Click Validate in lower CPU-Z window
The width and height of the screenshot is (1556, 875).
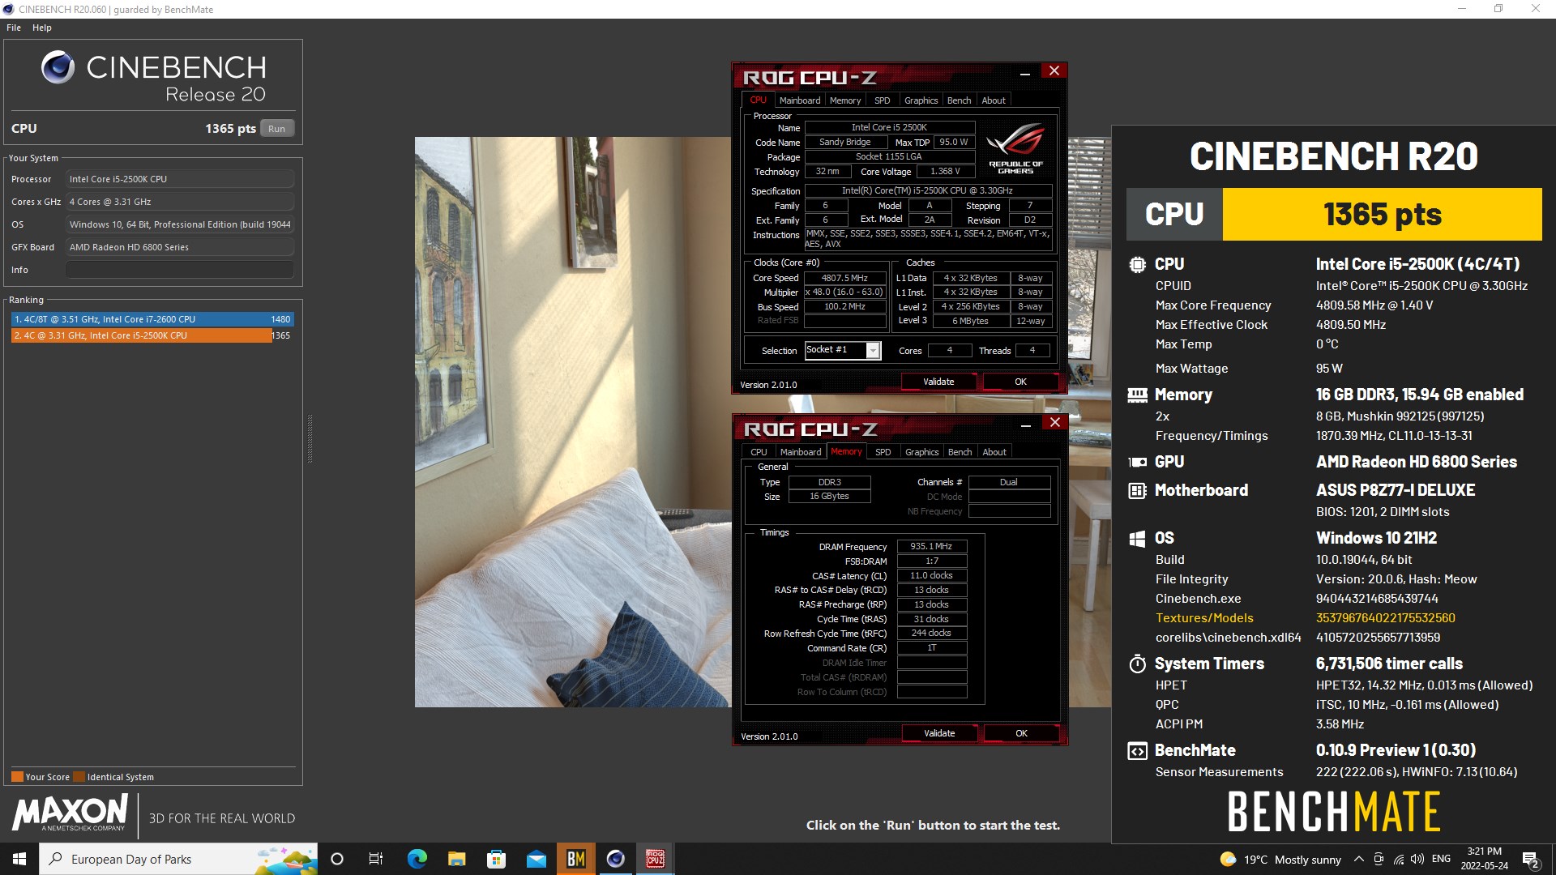pos(939,733)
